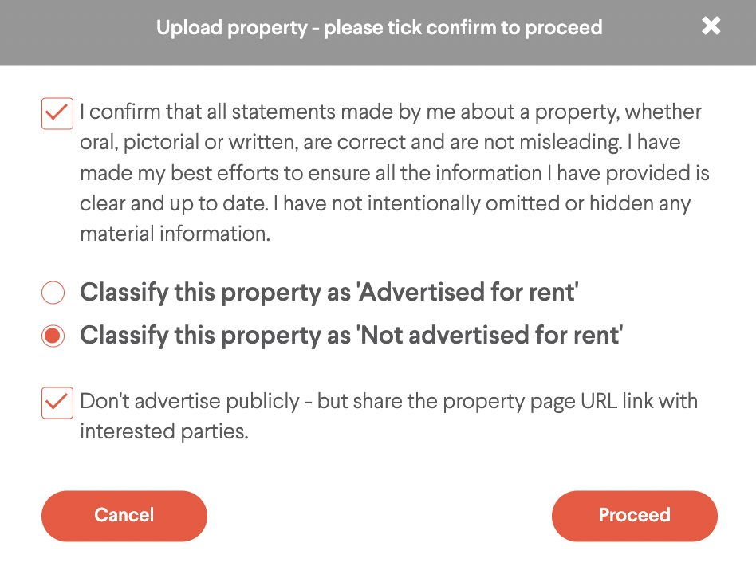Click the "Classify this property as 'Advertised for rent'" label

(329, 293)
